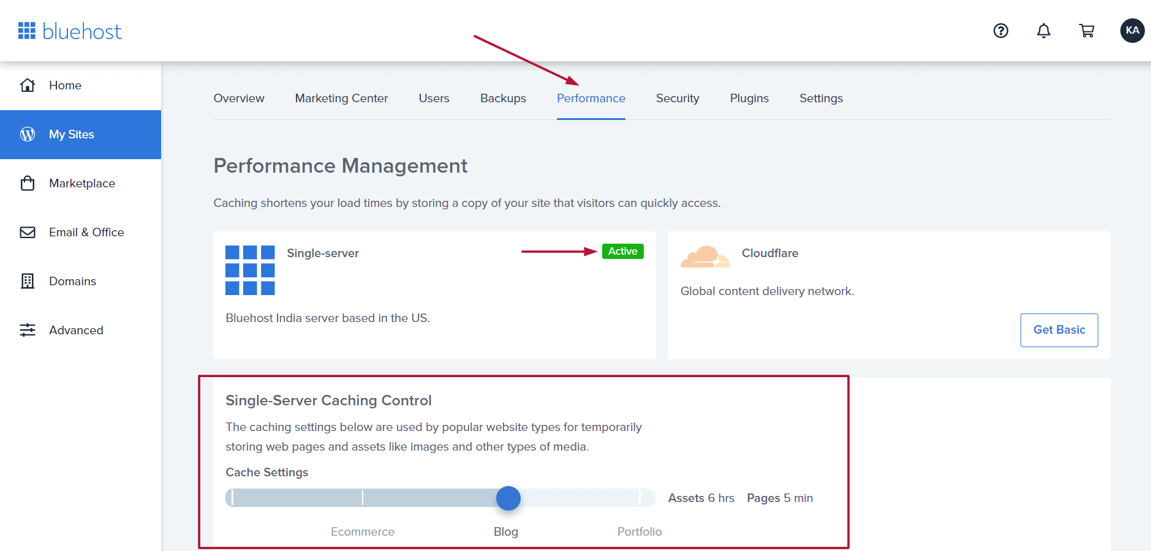Open the notifications bell icon

pos(1044,31)
